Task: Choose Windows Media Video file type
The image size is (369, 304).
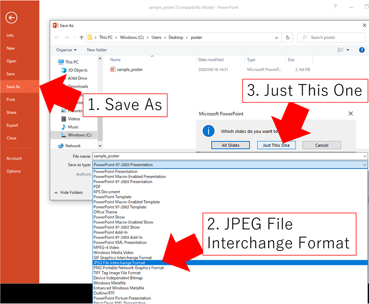Action: [x=114, y=252]
